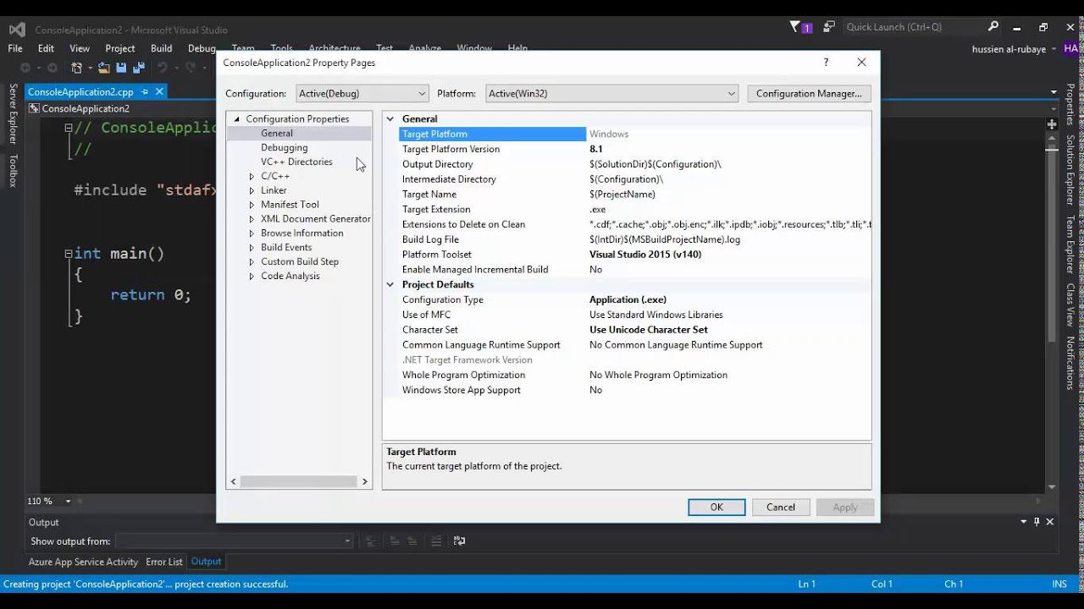Select the Character Set property row
Image resolution: width=1084 pixels, height=609 pixels.
coord(634,330)
